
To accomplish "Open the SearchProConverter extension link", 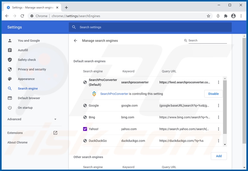I will point(114,94).
